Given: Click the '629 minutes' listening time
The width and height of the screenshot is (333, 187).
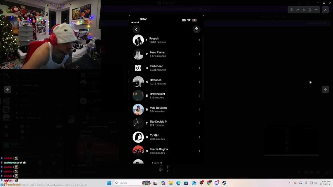Looking at the screenshot, I should click(157, 153).
